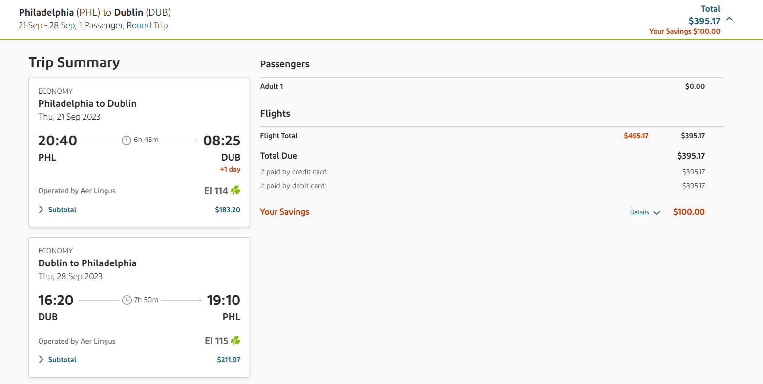Image resolution: width=763 pixels, height=384 pixels.
Task: Click the crossed-out $495.17 original price
Action: [x=636, y=135]
